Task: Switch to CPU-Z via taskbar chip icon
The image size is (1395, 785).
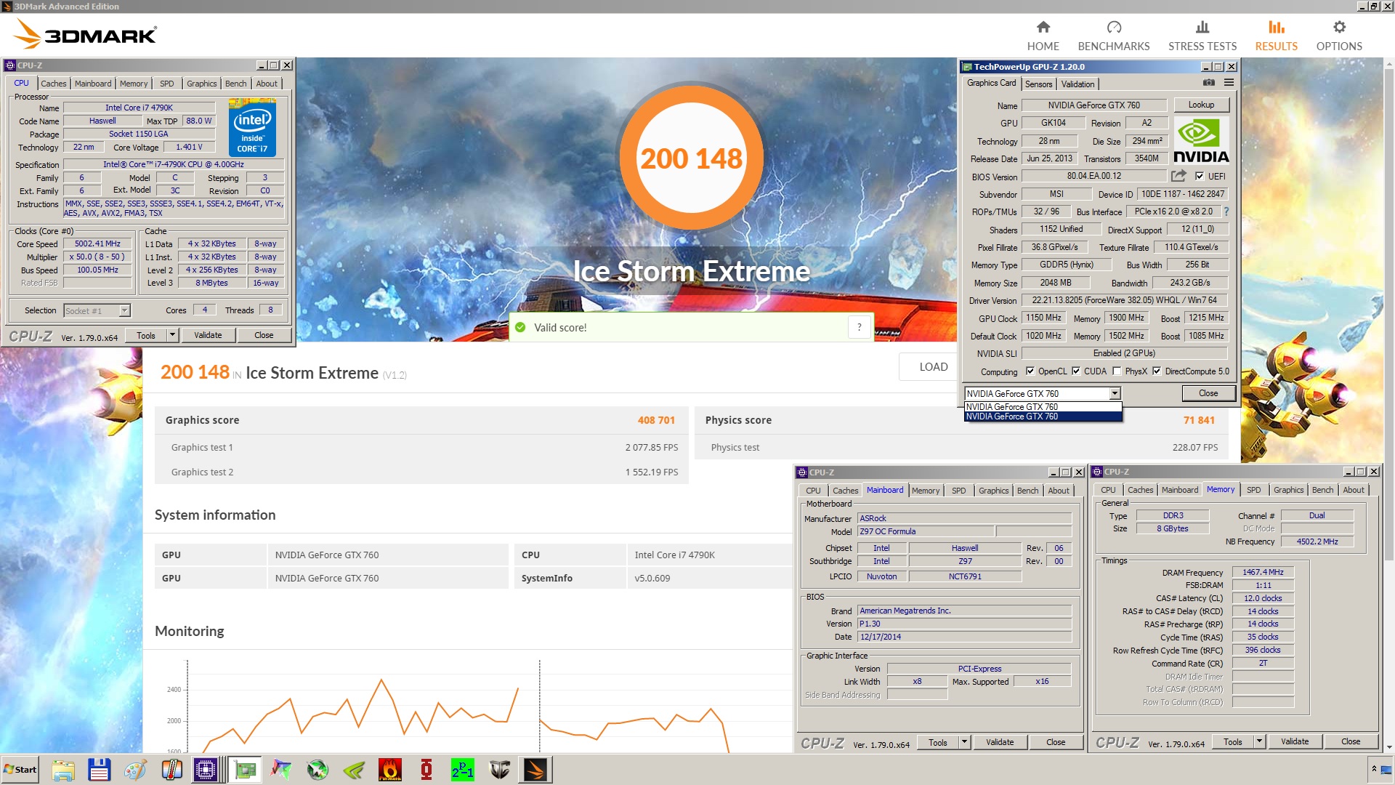Action: (206, 770)
